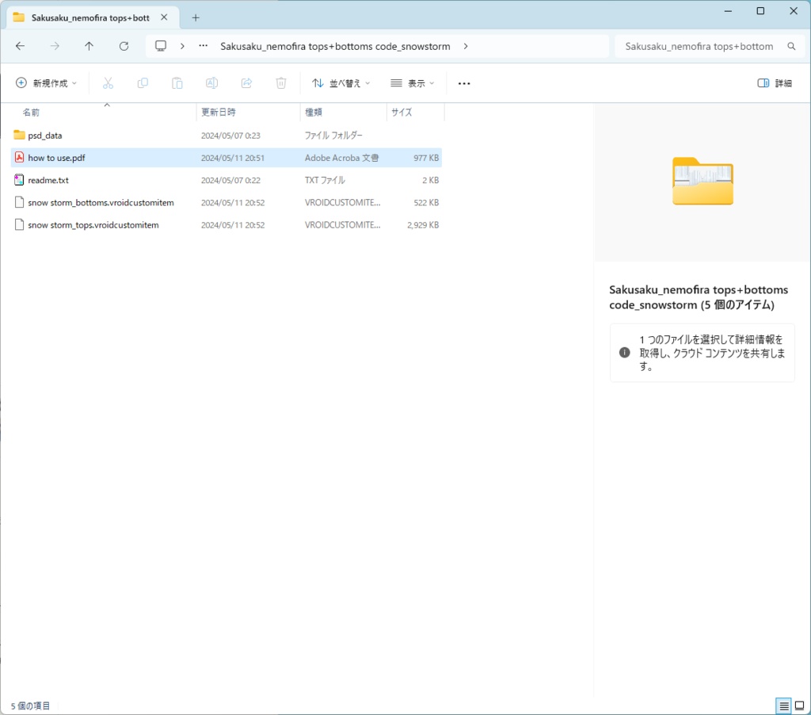This screenshot has width=811, height=715.
Task: Click the Cut scissors icon
Action: click(108, 83)
